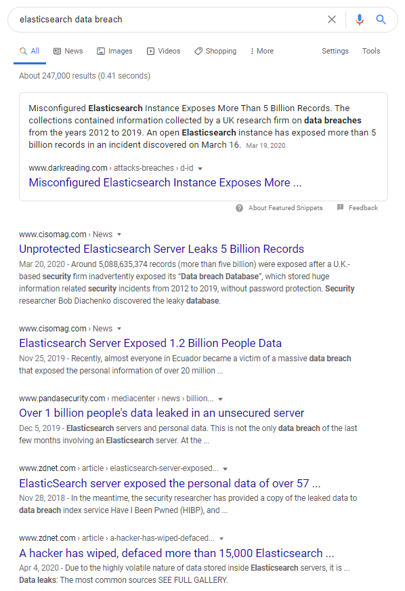The width and height of the screenshot is (405, 591).
Task: Click the Feedback flag icon
Action: 340,207
